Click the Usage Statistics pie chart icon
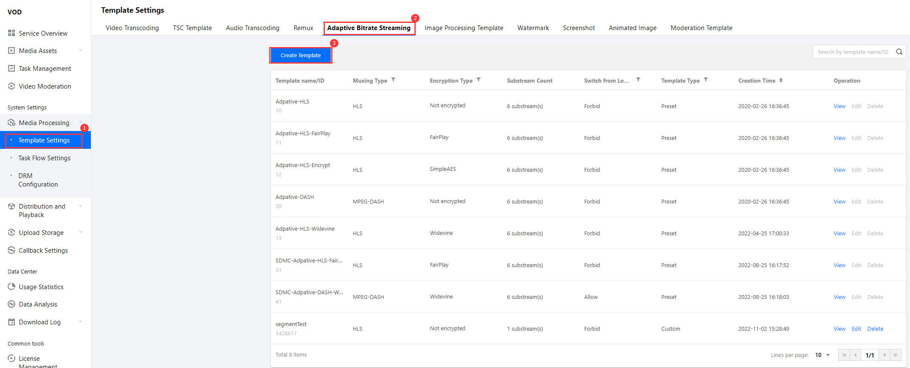Image resolution: width=910 pixels, height=368 pixels. coord(11,287)
